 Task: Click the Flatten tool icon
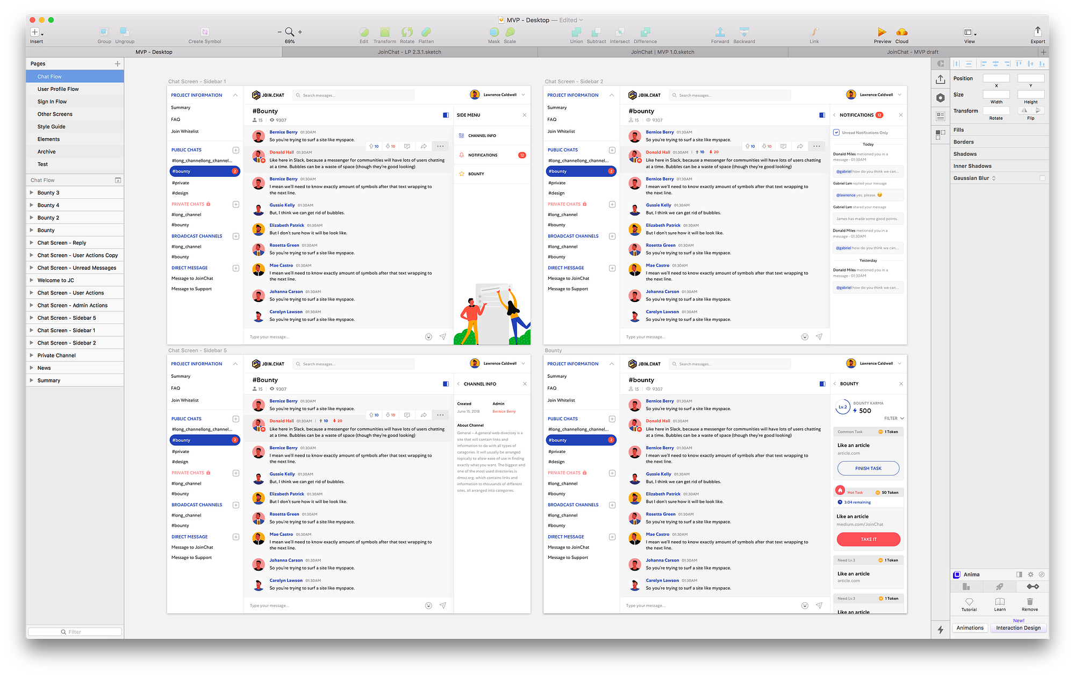[426, 32]
